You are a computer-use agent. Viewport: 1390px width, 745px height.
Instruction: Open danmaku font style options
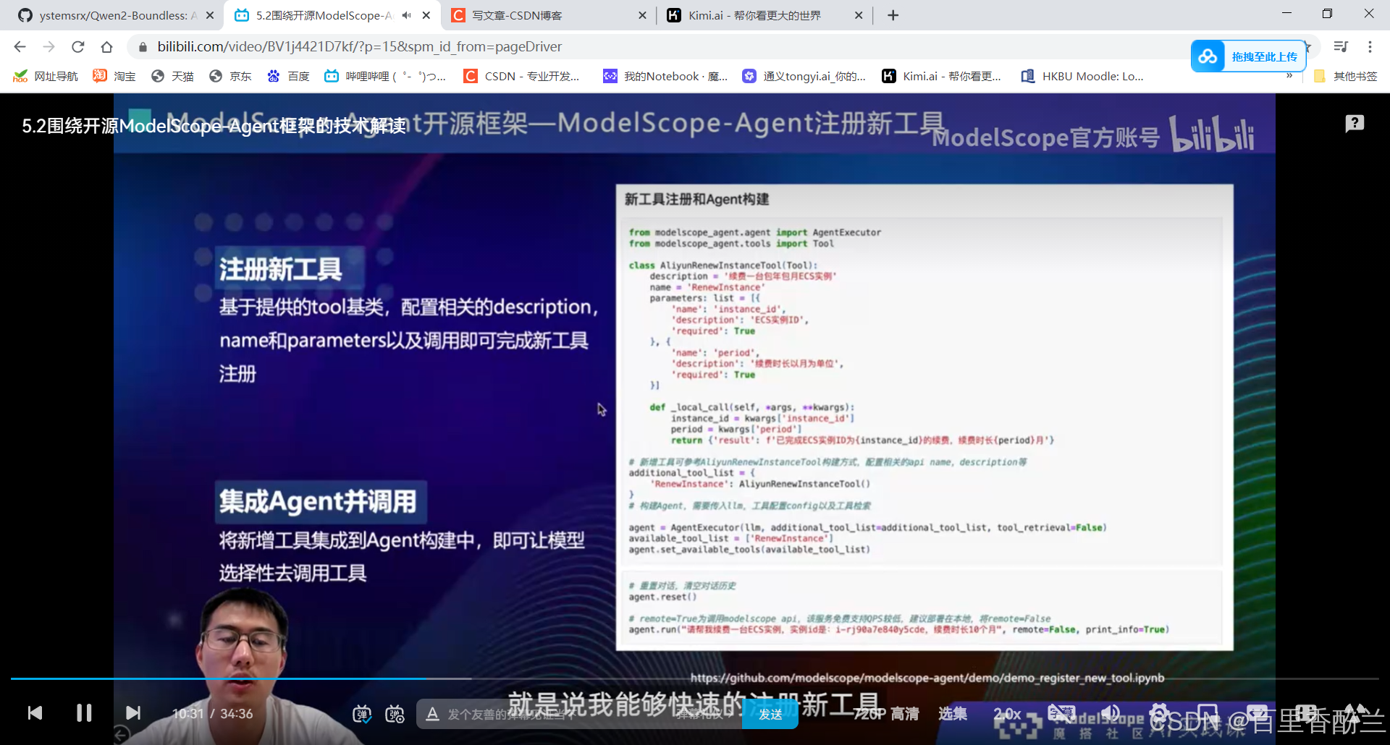pyautogui.click(x=432, y=714)
